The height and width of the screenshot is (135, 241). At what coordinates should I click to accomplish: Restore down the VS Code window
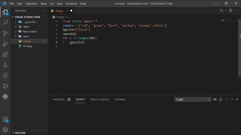[x=226, y=3]
